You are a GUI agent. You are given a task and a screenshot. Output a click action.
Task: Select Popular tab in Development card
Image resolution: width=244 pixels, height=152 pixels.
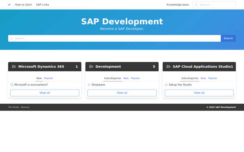[x=135, y=78]
